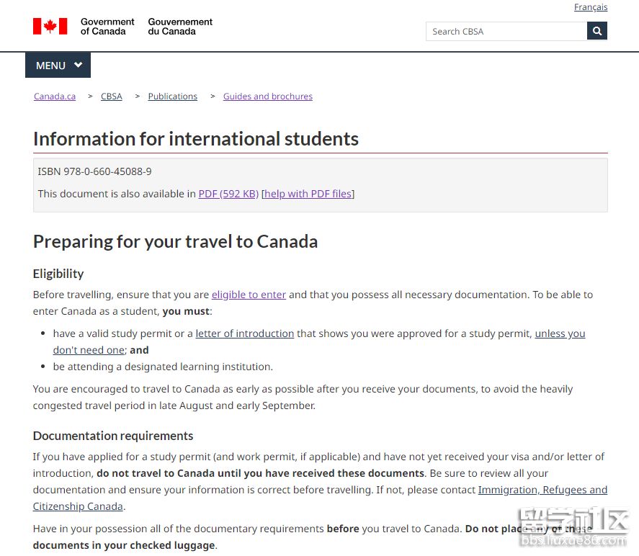Click the Eligibility subheading
The height and width of the screenshot is (556, 639).
58,274
